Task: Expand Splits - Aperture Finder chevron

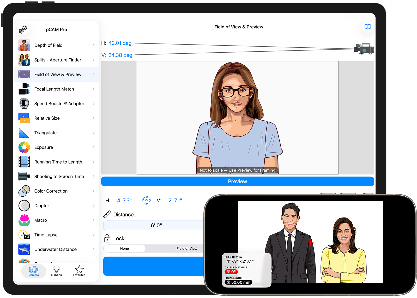Action: [93, 60]
